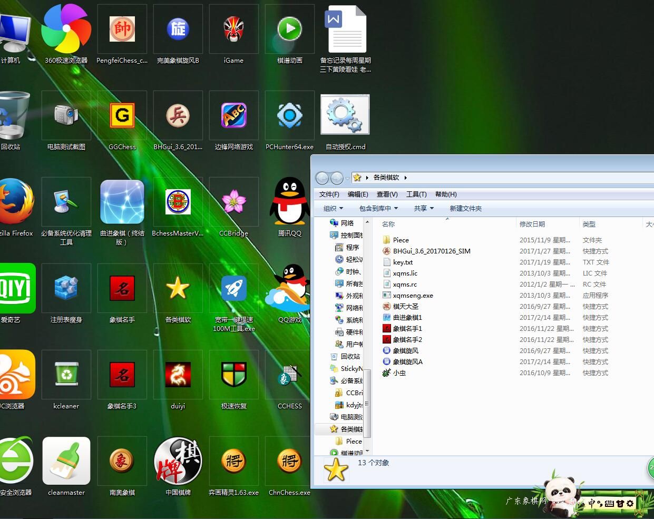Viewport: 654px width, 519px height.
Task: Open cleanmaster desktop icon
Action: tap(66, 467)
